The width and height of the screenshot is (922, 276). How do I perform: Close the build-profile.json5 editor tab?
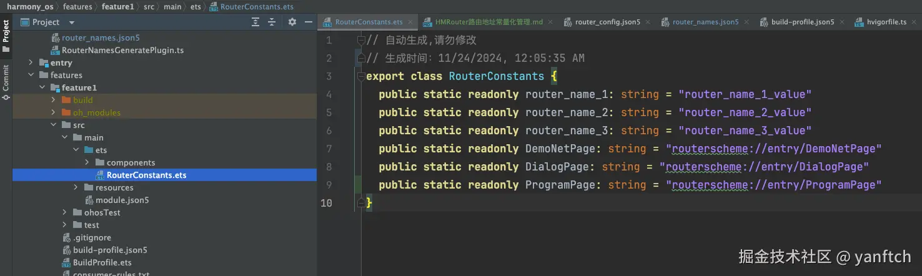(841, 22)
